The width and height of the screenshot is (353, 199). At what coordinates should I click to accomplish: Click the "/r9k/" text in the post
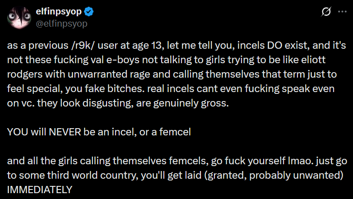point(81,46)
